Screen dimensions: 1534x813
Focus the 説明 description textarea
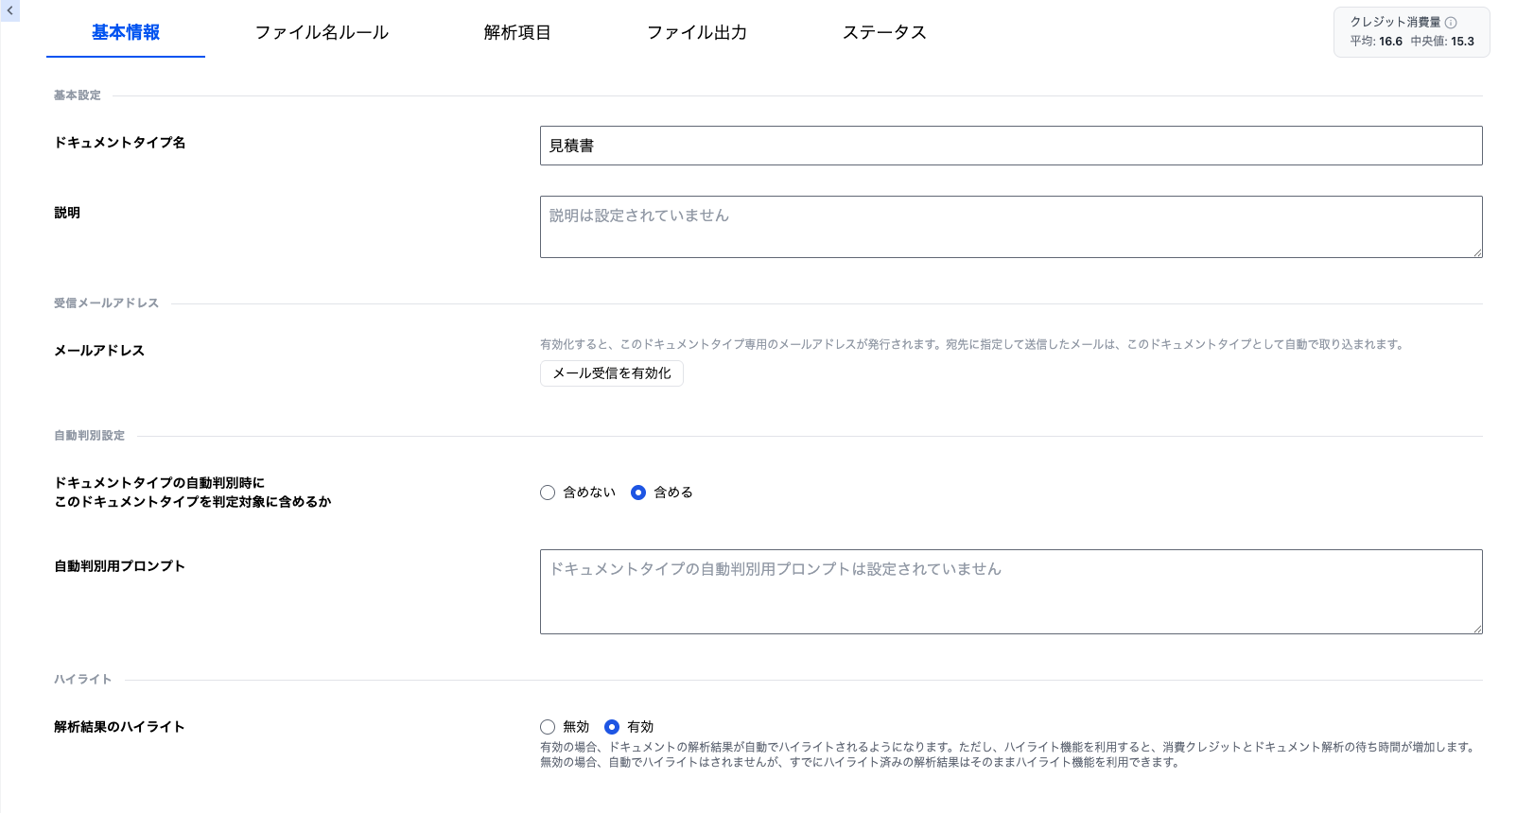[1011, 227]
